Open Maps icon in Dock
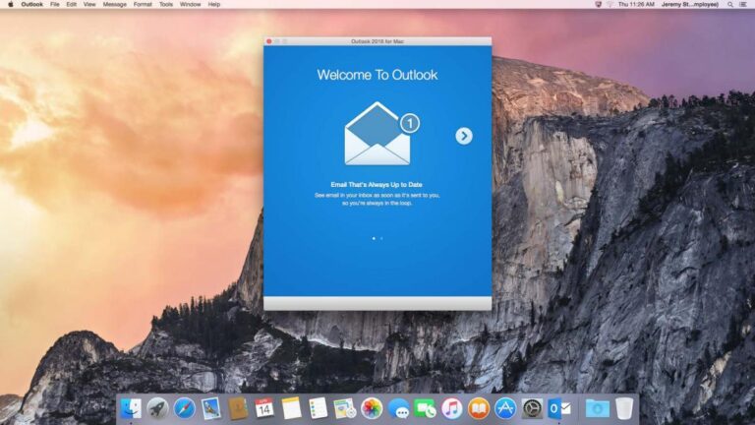The height and width of the screenshot is (425, 755). (x=345, y=408)
